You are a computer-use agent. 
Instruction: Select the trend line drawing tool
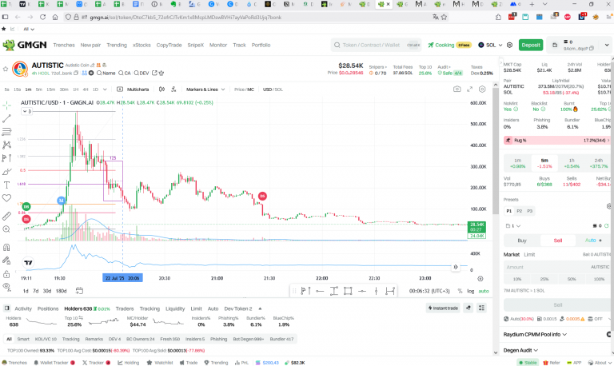[x=6, y=118]
